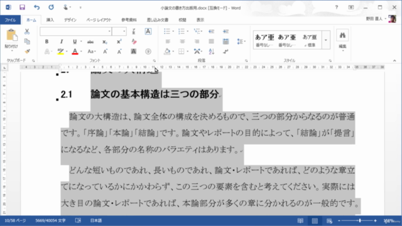Toggle strikethrough formatting

click(x=90, y=41)
